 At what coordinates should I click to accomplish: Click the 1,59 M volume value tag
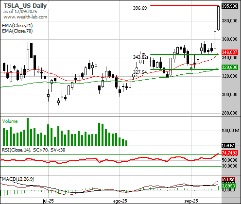click(228, 146)
